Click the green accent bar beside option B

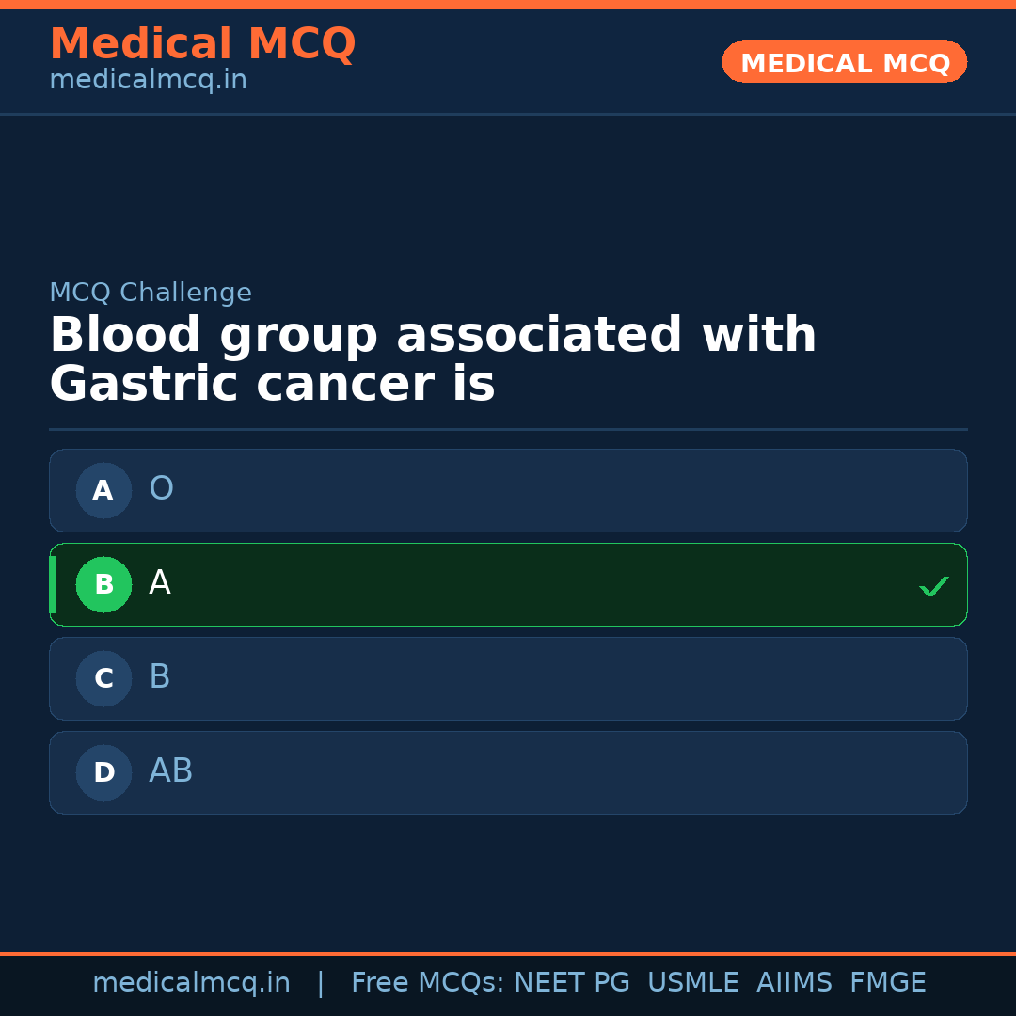pos(53,584)
